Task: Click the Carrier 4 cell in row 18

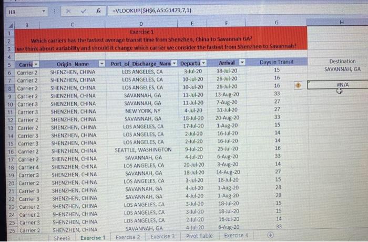Action: coord(28,167)
